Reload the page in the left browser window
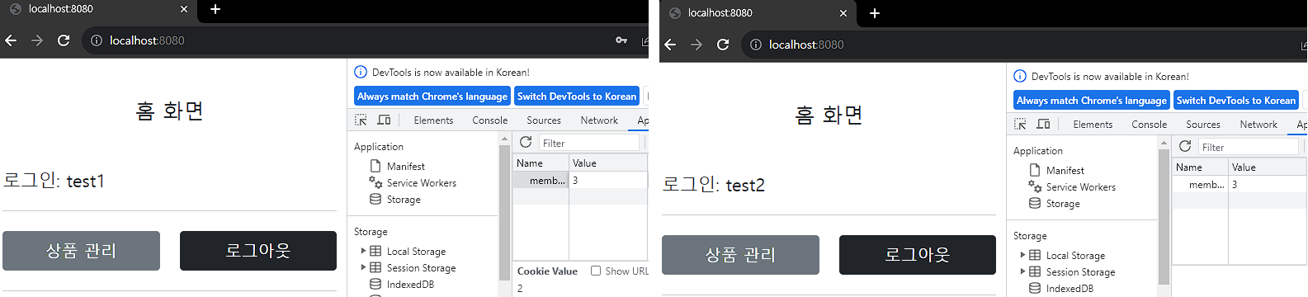The image size is (1308, 297). tap(64, 40)
